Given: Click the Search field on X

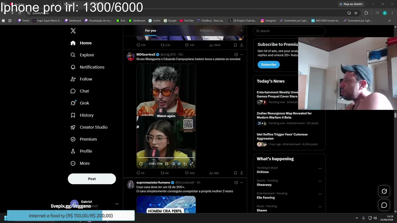Looking at the screenshot, I should [x=289, y=31].
